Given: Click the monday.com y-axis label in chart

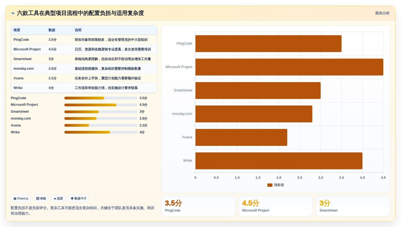Looking at the screenshot, I should tap(182, 114).
